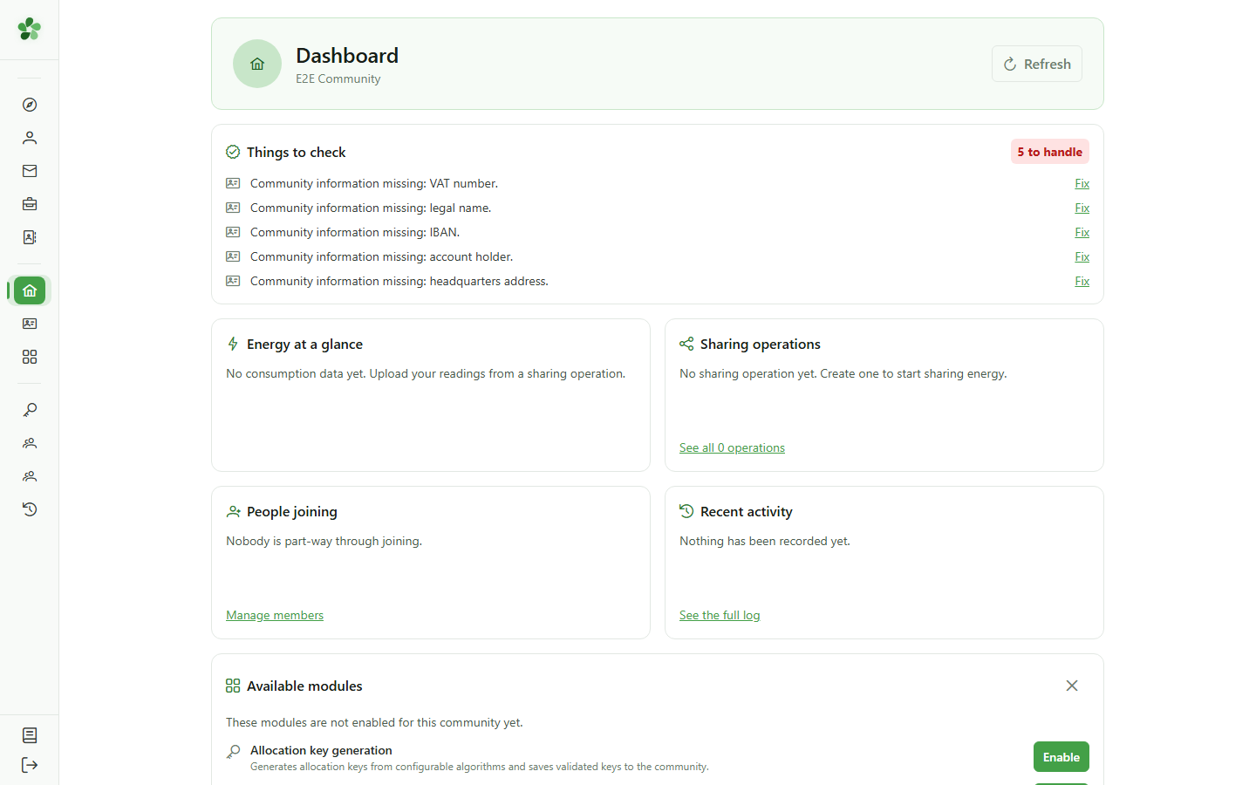The height and width of the screenshot is (785, 1256).
Task: Click the 'No consumption data yet' message
Action: pos(426,373)
